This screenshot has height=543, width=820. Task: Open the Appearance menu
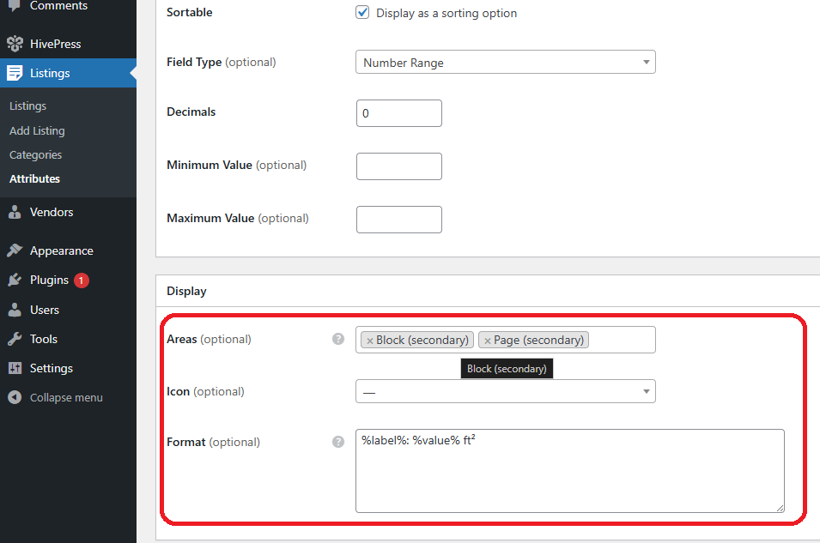61,250
